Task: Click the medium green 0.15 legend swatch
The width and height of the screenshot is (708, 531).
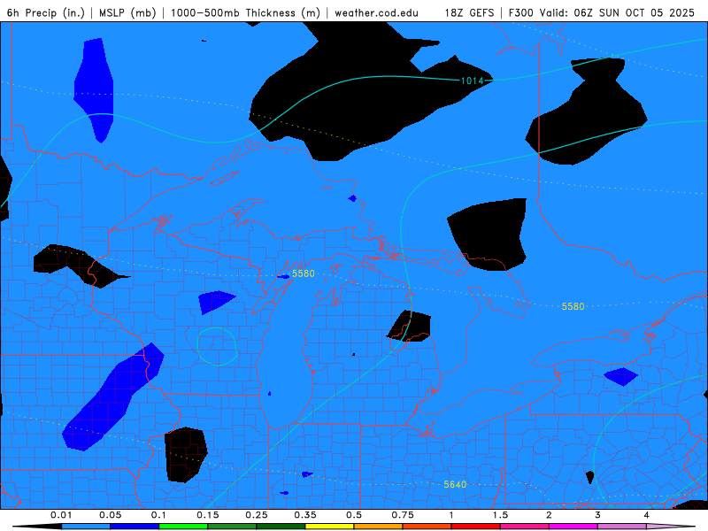Action: click(x=232, y=527)
